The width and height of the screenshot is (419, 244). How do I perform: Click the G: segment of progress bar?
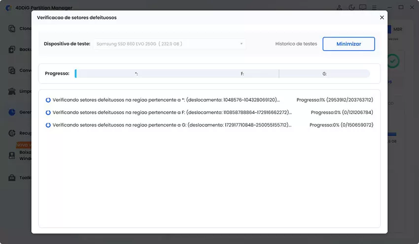point(324,74)
